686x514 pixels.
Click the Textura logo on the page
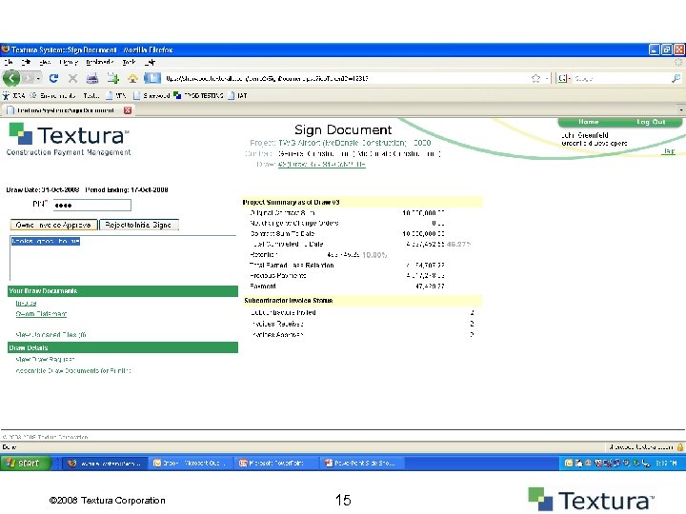click(69, 139)
